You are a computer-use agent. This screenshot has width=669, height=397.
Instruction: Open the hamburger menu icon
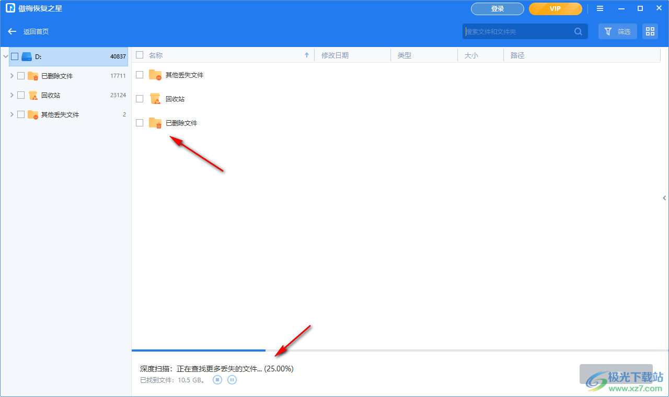tap(600, 9)
